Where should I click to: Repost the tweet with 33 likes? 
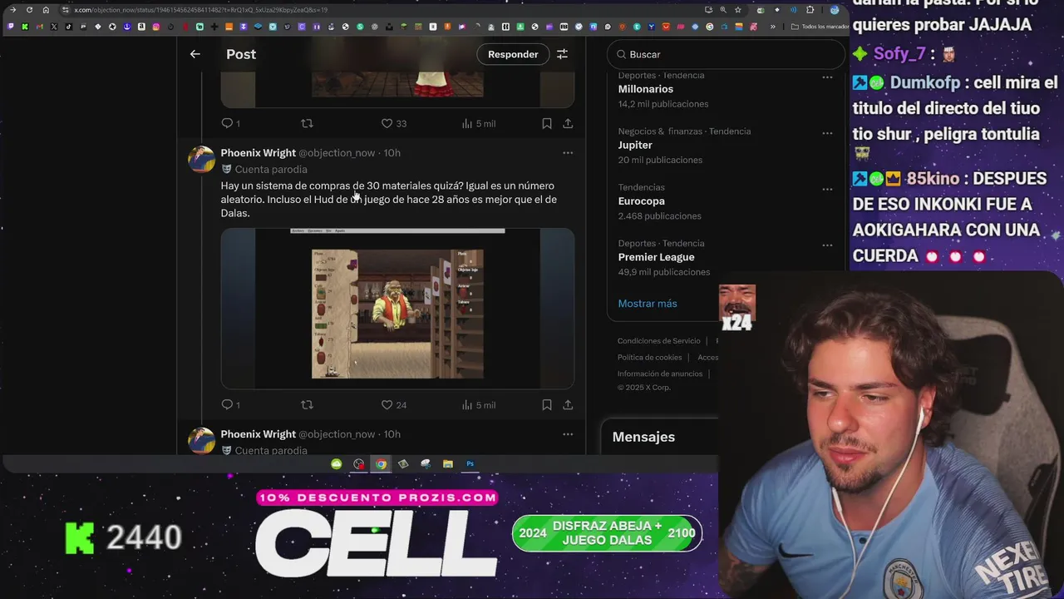pos(307,123)
